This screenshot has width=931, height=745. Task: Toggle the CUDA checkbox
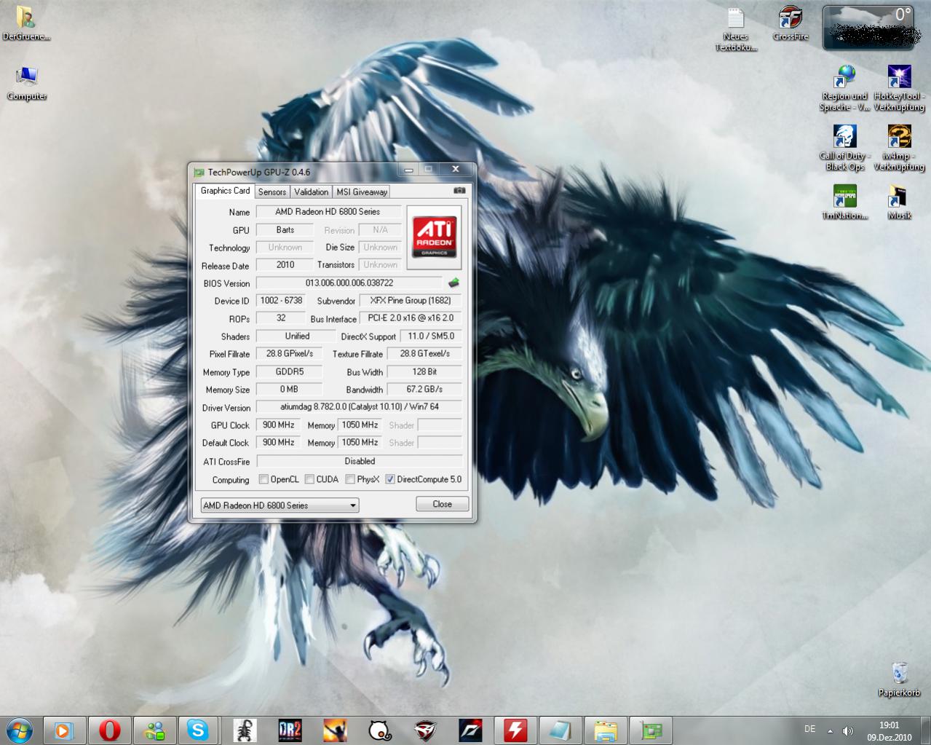pos(309,479)
